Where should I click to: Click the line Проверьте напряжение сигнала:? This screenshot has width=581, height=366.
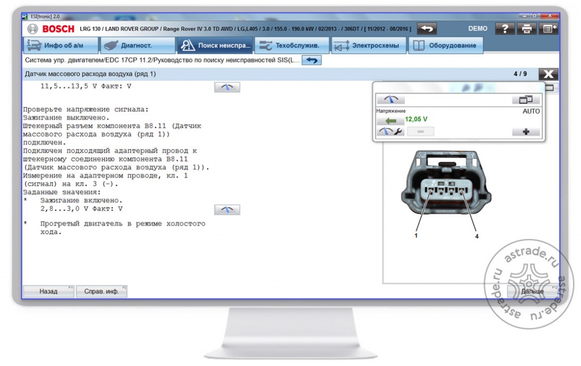pyautogui.click(x=86, y=109)
